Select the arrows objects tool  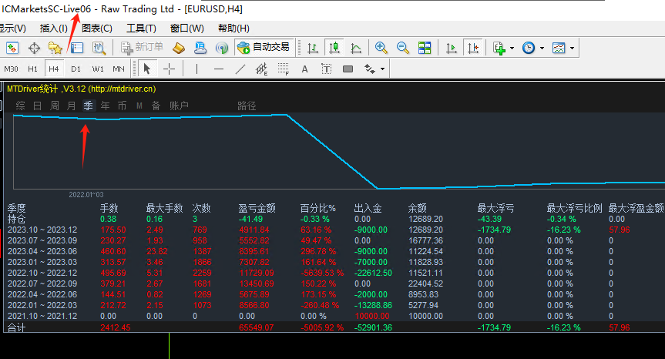click(x=369, y=69)
